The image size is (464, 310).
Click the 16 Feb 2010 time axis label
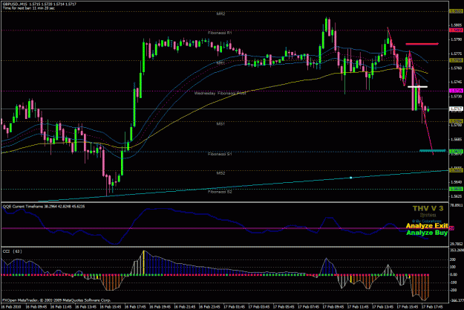11,307
